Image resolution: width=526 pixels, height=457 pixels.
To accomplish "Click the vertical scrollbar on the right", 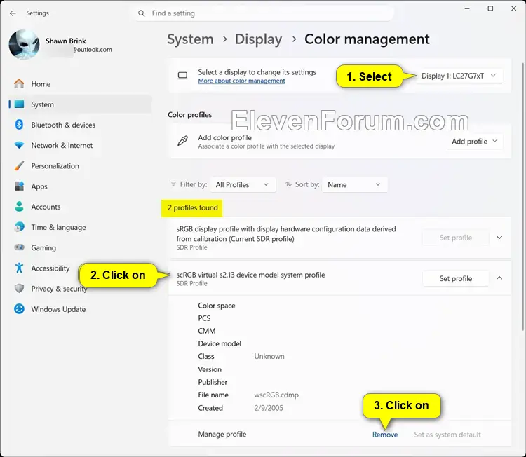I will coord(523,196).
